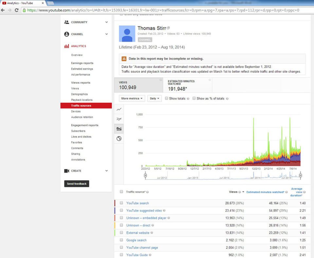Click the help icon next to Traffic source header
Image resolution: width=314 pixels, height=258 pixels.
point(148,192)
